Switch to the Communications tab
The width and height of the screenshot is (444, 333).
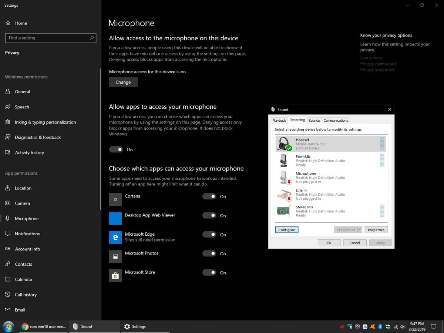pos(336,120)
